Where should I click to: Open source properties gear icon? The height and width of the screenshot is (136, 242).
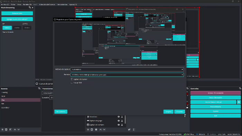coord(96,129)
